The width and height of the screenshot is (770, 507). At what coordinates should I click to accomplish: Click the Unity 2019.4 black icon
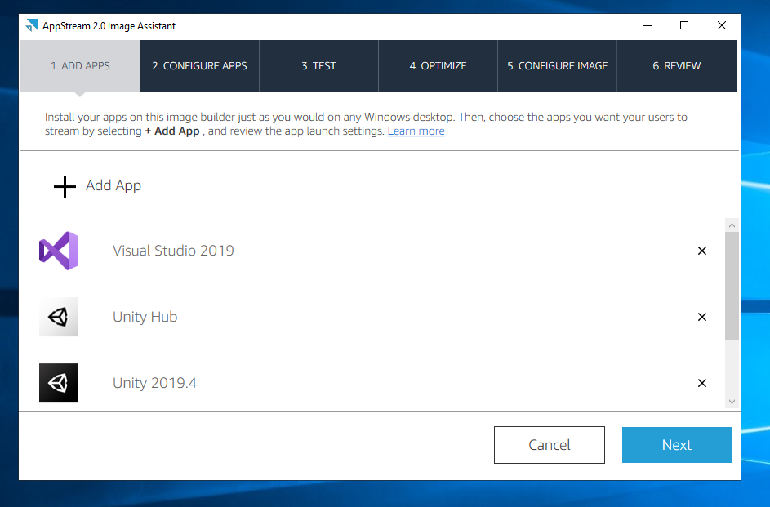(x=59, y=383)
